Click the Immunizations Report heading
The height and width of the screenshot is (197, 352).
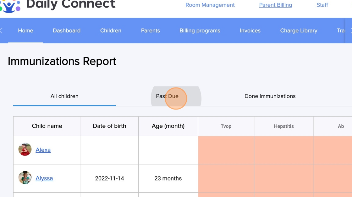pyautogui.click(x=62, y=61)
